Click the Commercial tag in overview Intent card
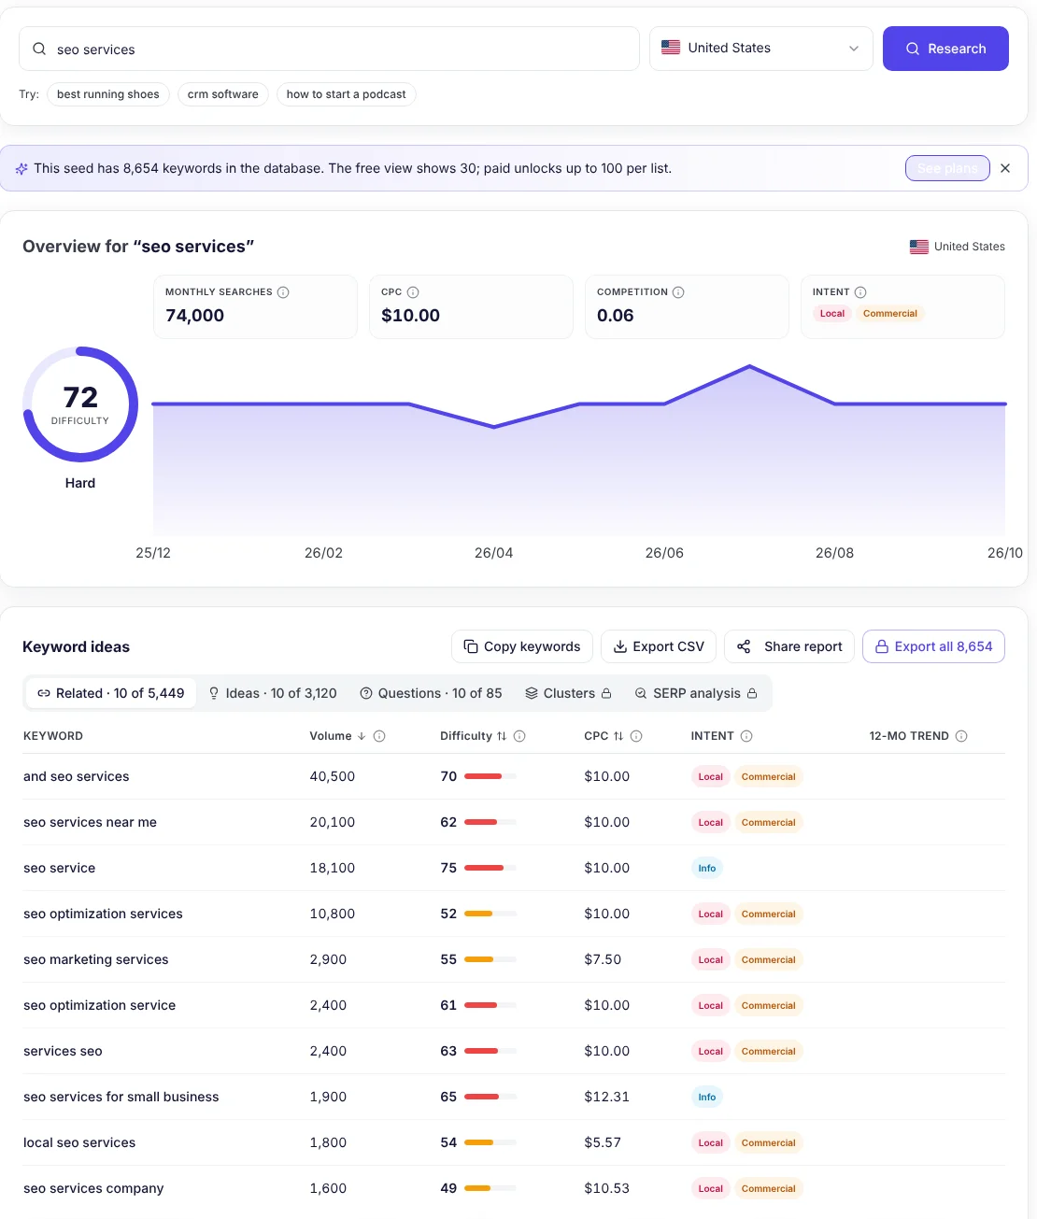Screen dimensions: 1037x1219 click(x=890, y=314)
